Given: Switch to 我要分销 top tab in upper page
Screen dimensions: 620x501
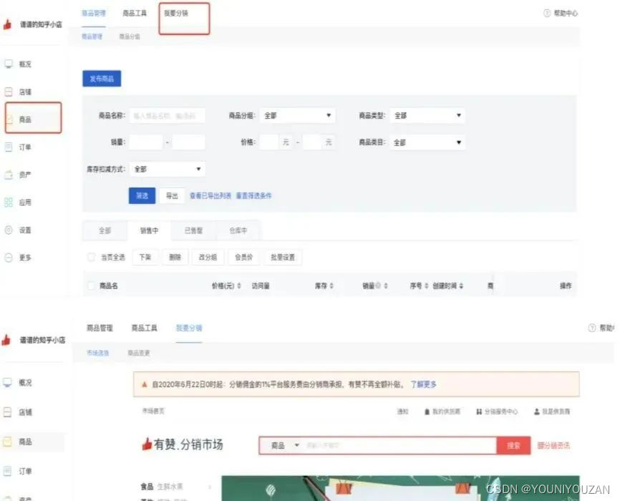Looking at the screenshot, I should point(176,13).
